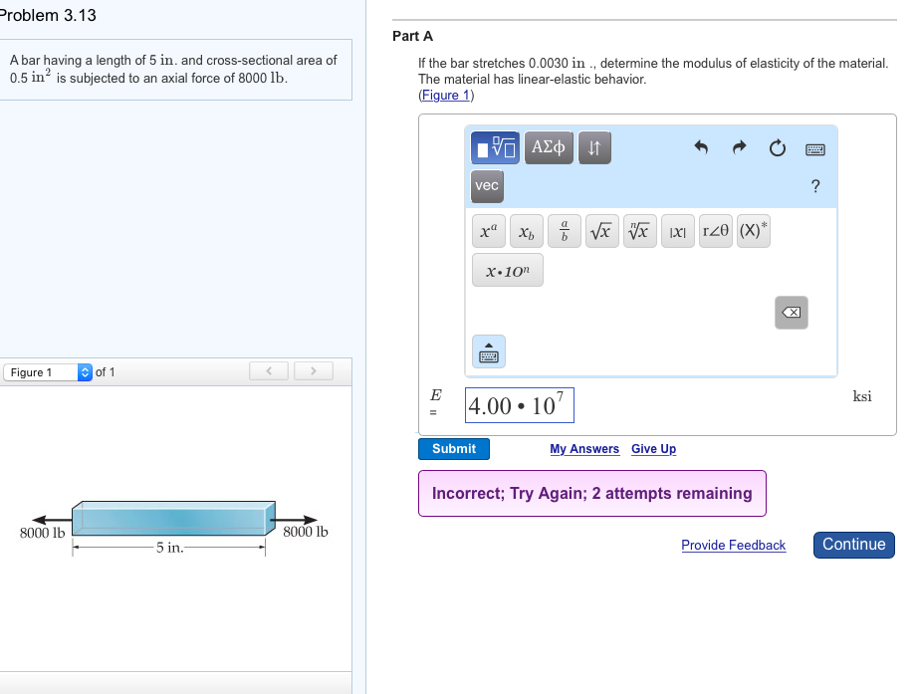Open the on-screen keyboard icon
The width and height of the screenshot is (916, 694).
(x=815, y=146)
